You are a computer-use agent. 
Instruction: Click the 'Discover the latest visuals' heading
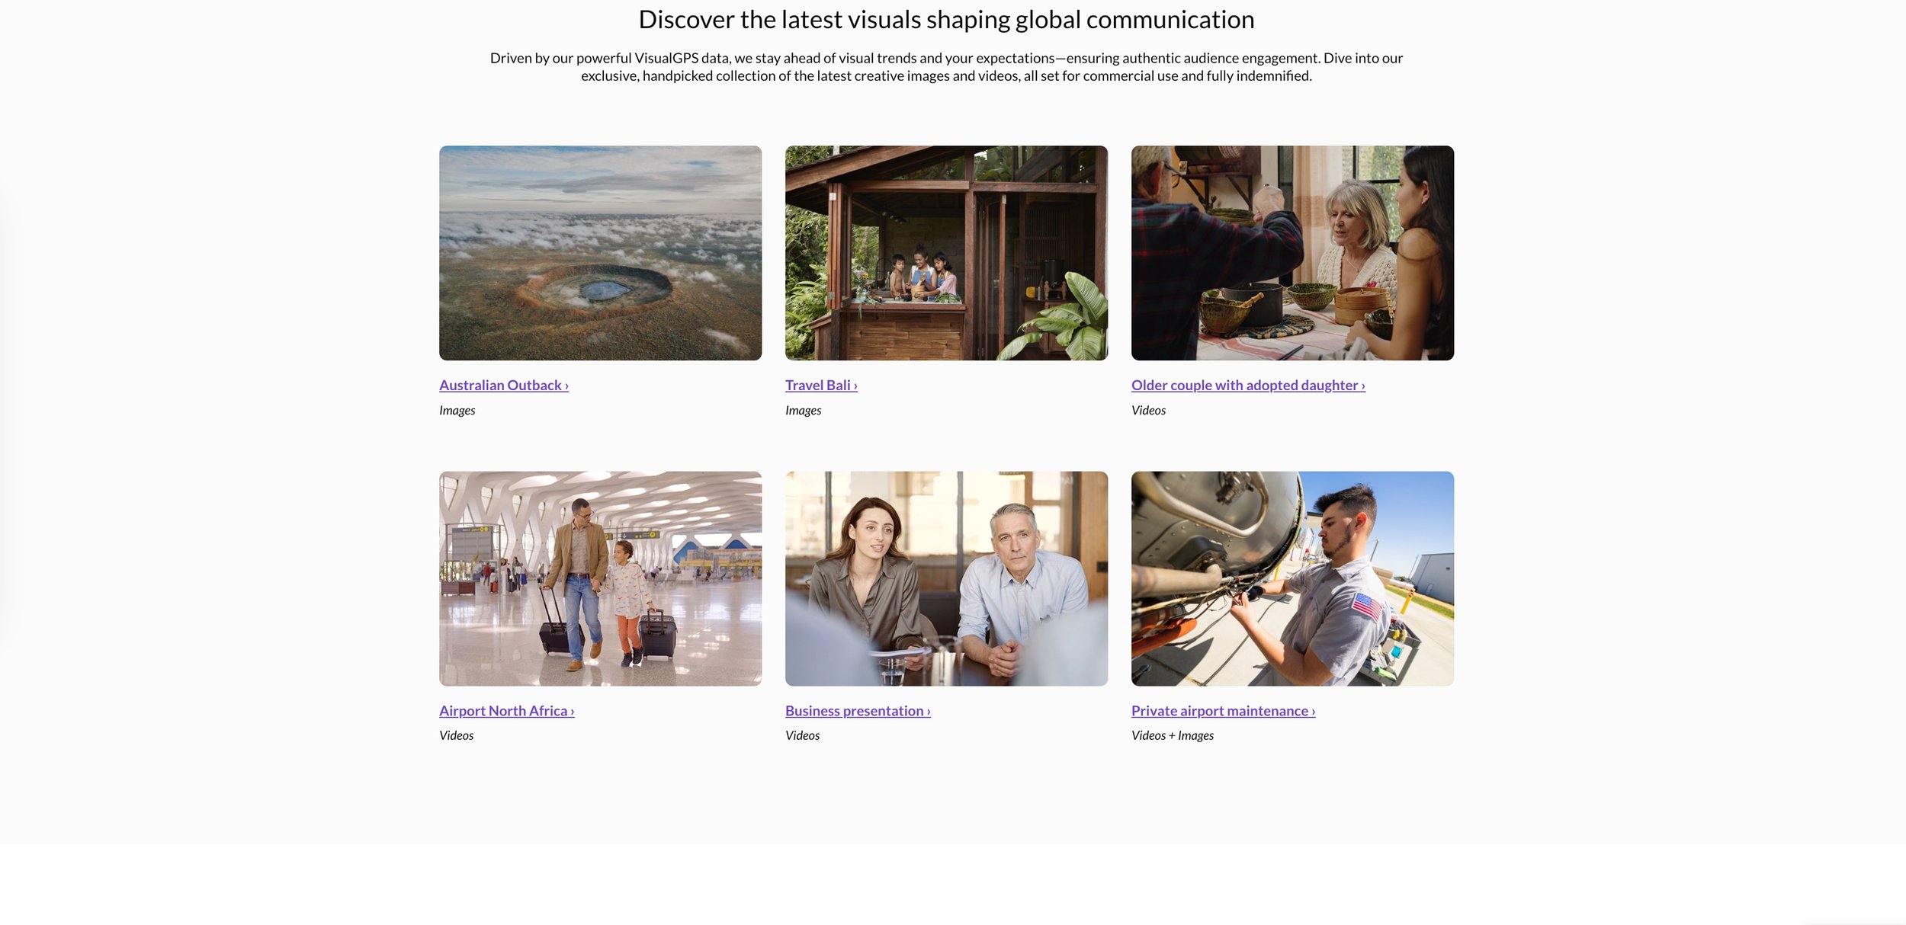(x=946, y=19)
